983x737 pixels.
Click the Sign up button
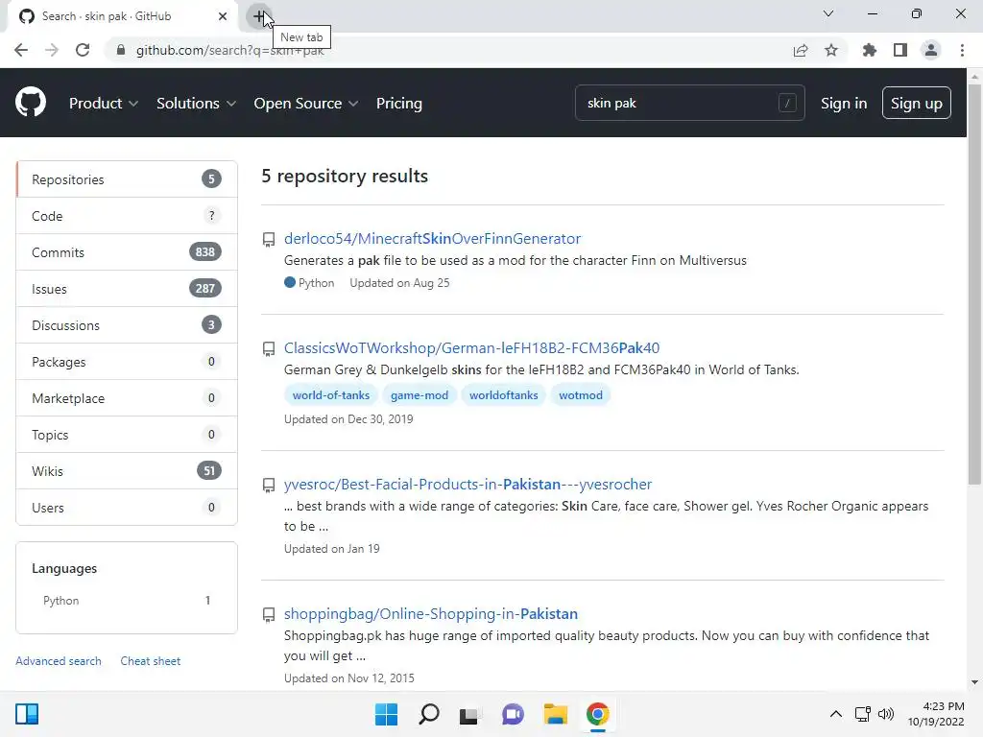pyautogui.click(x=916, y=103)
